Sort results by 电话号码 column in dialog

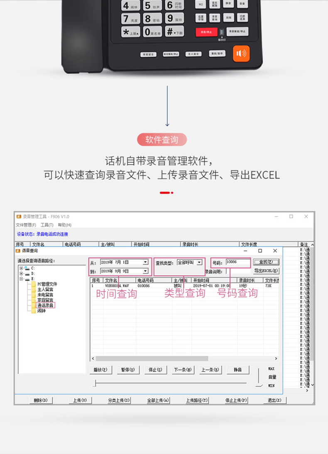tap(154, 280)
